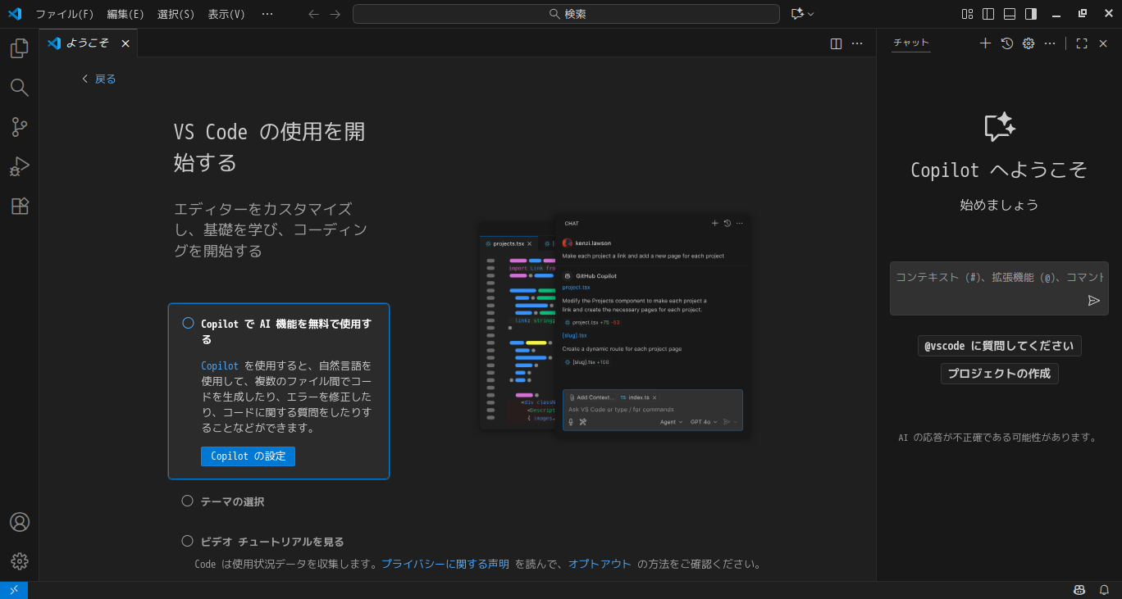1122x599 pixels.
Task: Open the Extensions view
Action: point(20,206)
